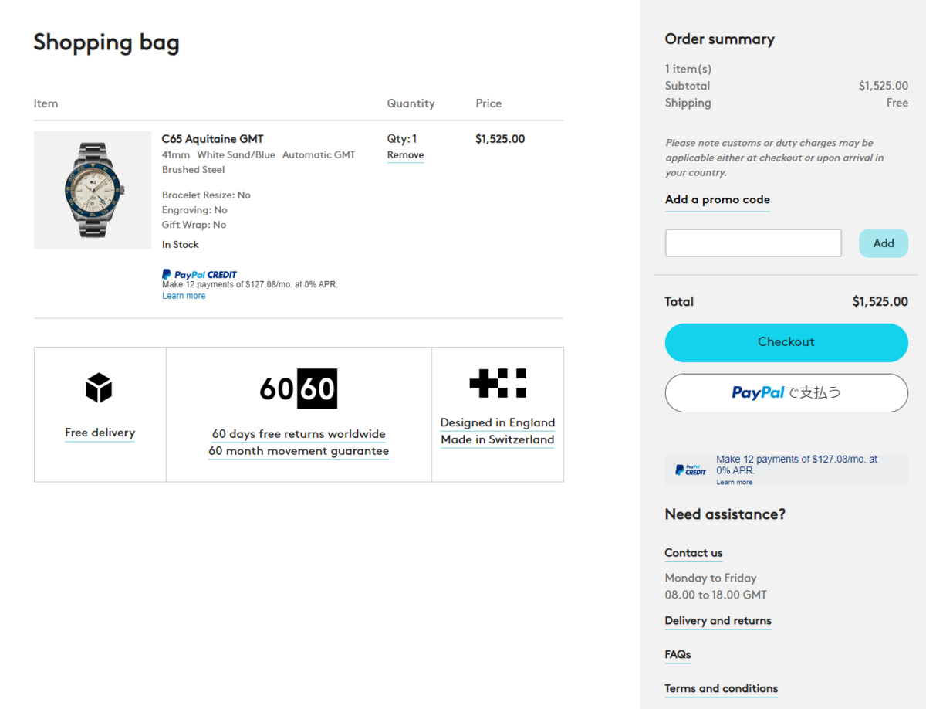Expand the Add a promo code section
This screenshot has width=926, height=709.
(x=718, y=199)
